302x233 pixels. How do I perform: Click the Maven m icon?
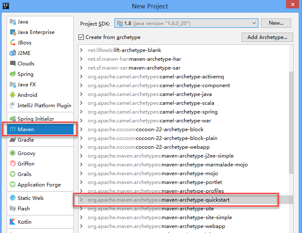click(x=13, y=129)
